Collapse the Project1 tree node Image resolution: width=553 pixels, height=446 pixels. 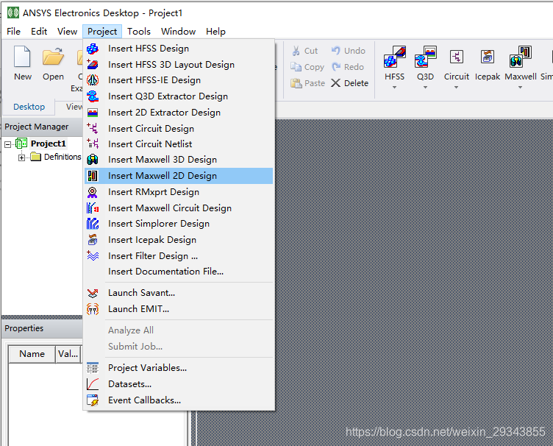click(9, 144)
